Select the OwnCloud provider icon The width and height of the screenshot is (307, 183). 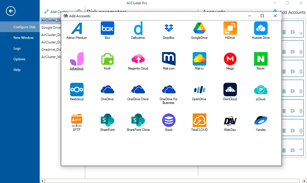coord(230,90)
